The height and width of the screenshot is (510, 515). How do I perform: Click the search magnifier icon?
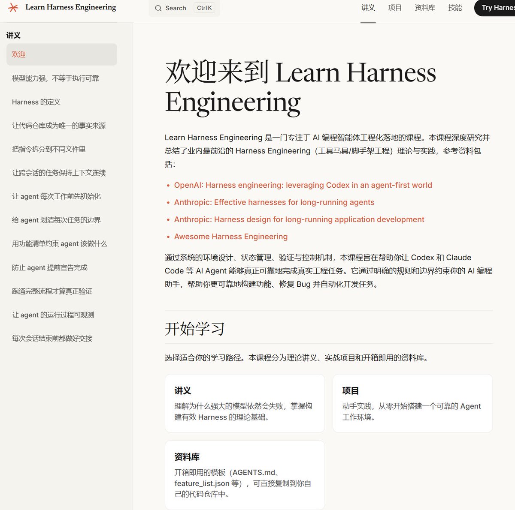point(158,8)
